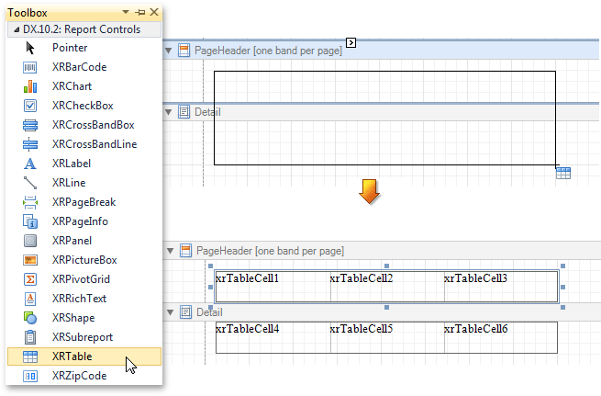The width and height of the screenshot is (601, 396).
Task: Click the XRLabel toolbox entry text
Action: 72,164
